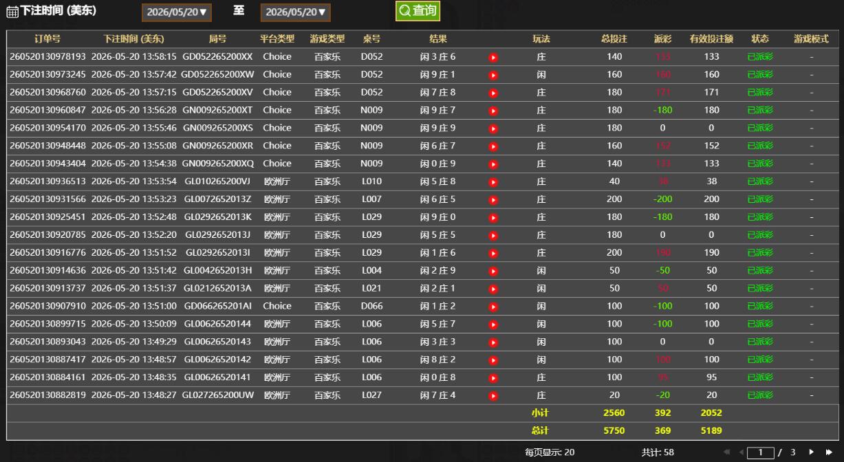Click the 订单号 column header
Image resolution: width=844 pixels, height=462 pixels.
(47, 39)
